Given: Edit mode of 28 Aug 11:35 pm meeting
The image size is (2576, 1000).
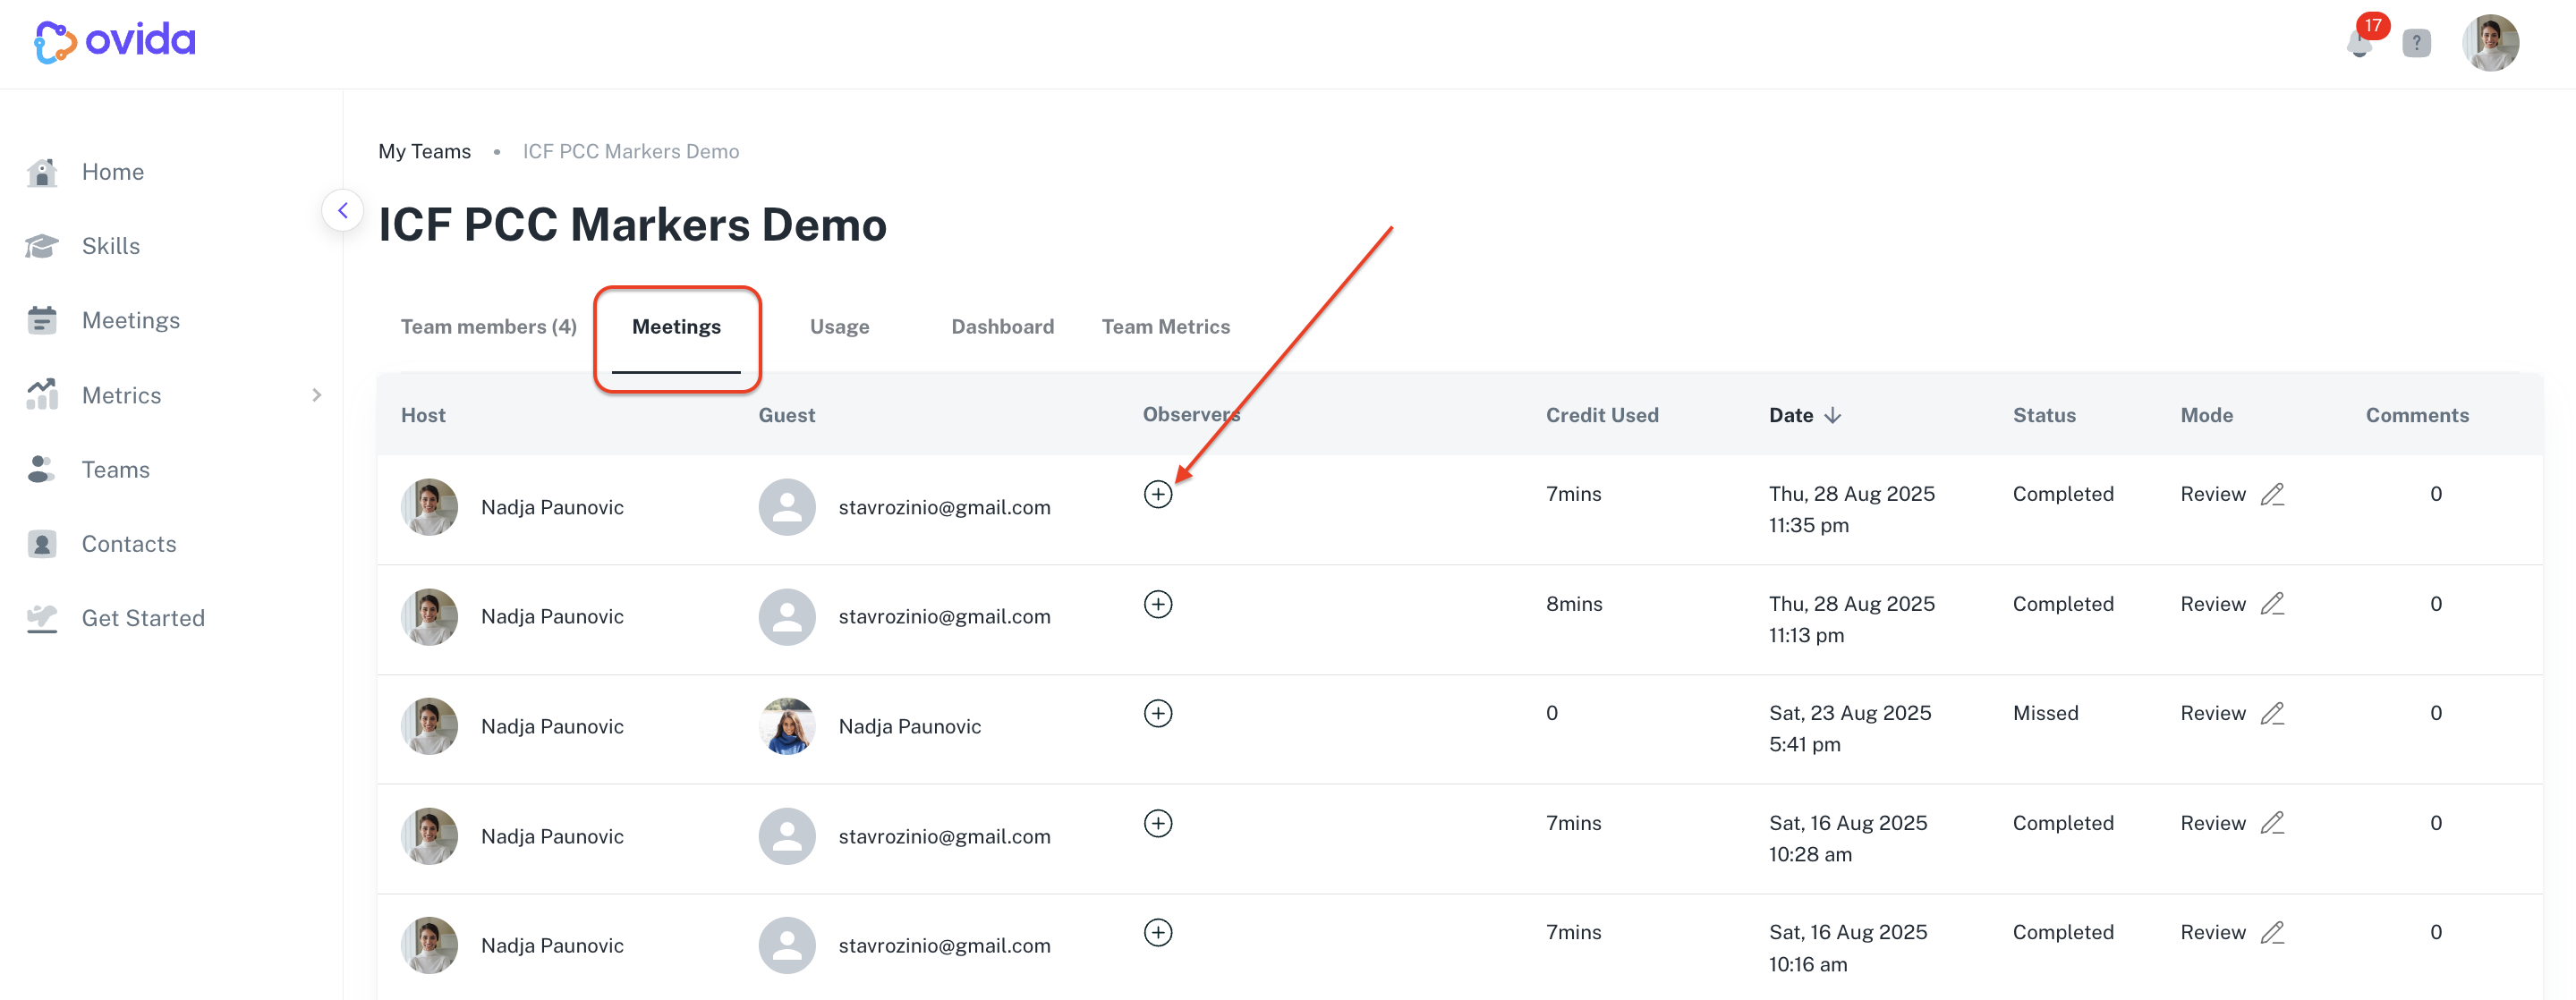Looking at the screenshot, I should [x=2272, y=494].
